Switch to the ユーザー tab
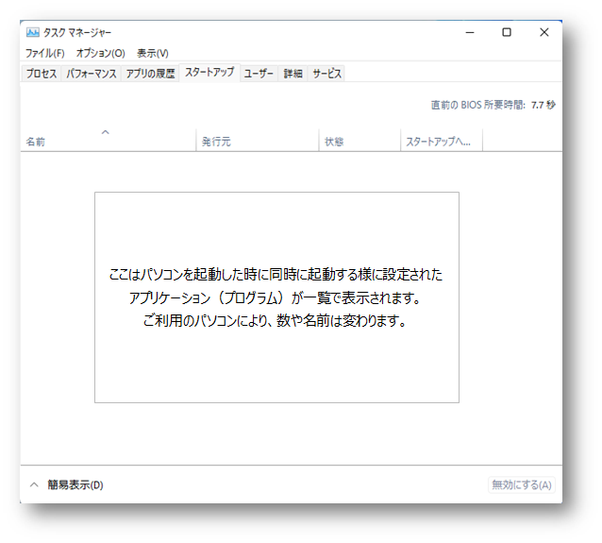The width and height of the screenshot is (602, 543). (259, 74)
